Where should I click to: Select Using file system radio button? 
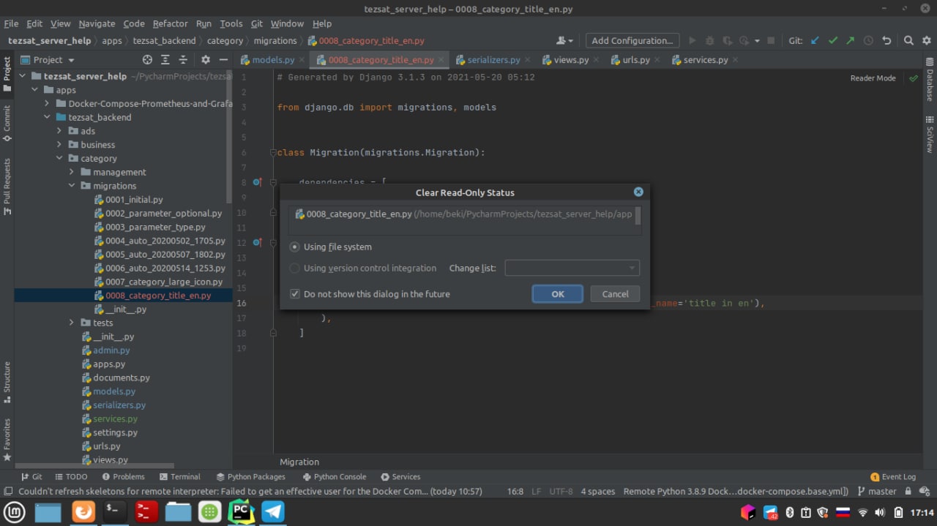pos(295,247)
